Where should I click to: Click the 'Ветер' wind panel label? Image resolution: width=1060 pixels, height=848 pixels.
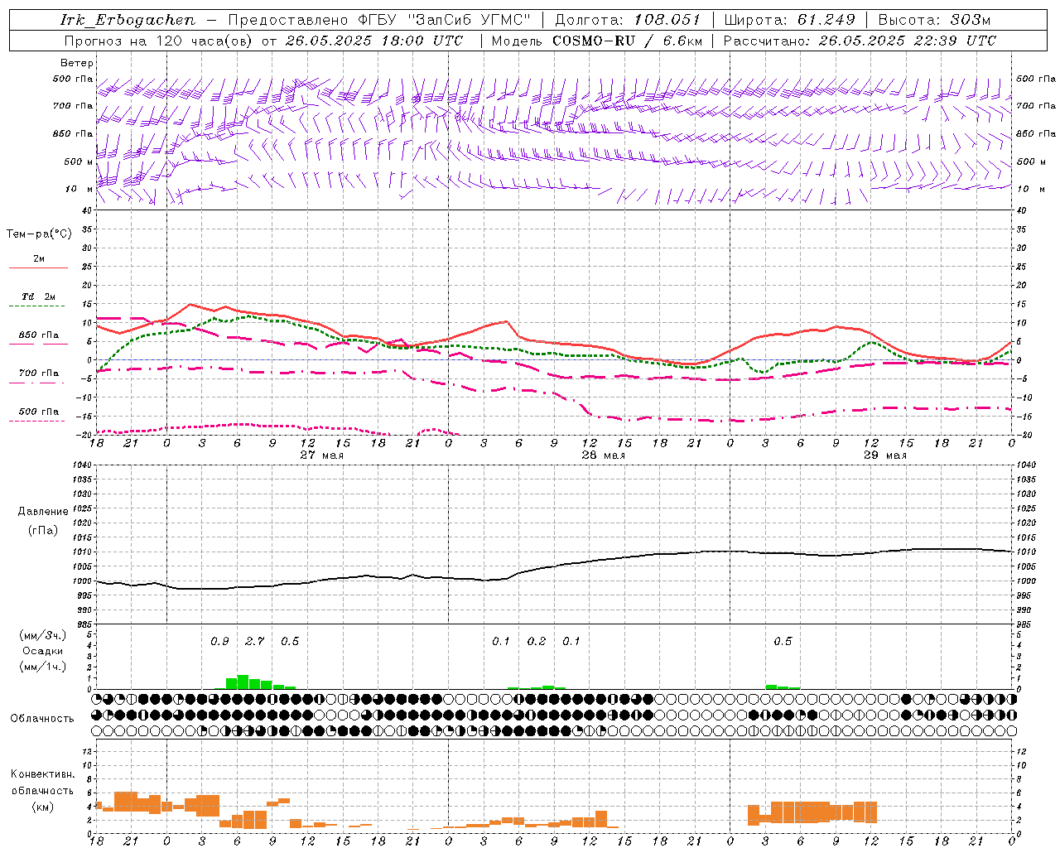pos(77,63)
